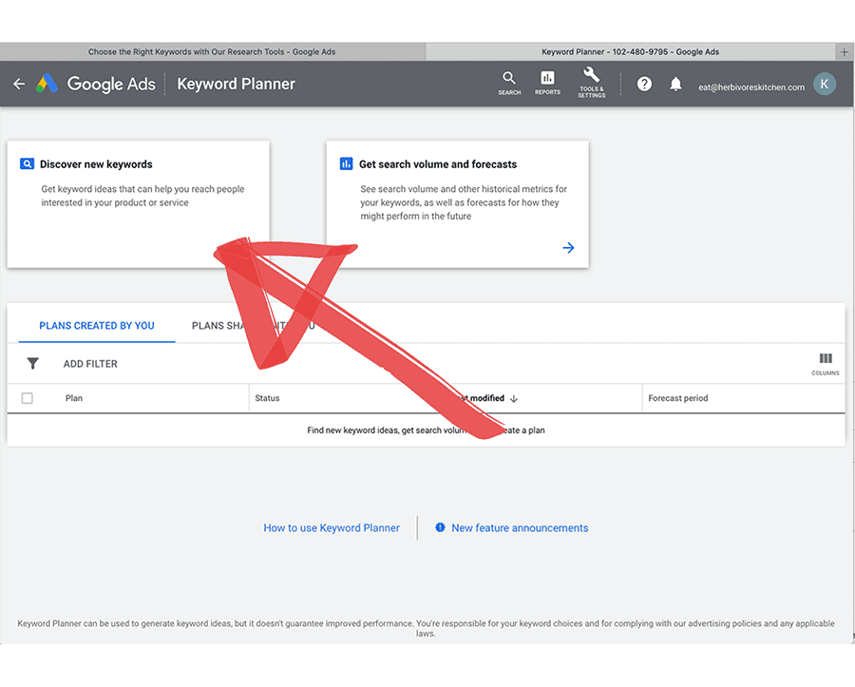
Task: Click the empty plans table message
Action: tap(426, 430)
